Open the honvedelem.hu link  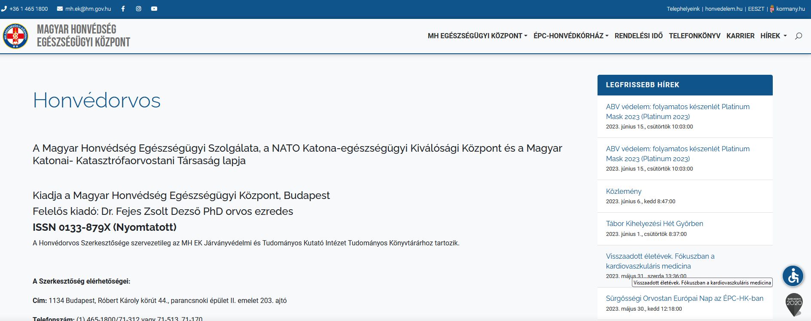[724, 9]
